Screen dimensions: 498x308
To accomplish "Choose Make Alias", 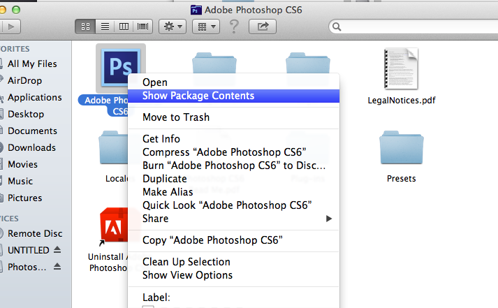I will [234, 192].
